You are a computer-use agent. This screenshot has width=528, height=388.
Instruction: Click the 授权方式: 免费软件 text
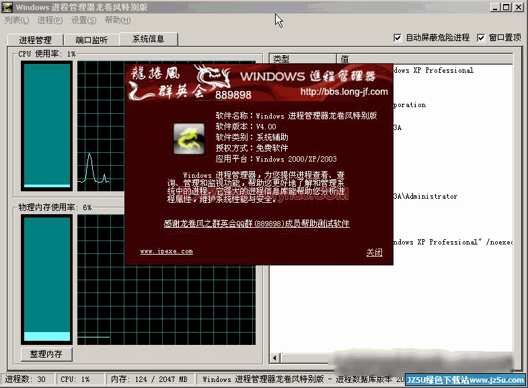tap(252, 148)
